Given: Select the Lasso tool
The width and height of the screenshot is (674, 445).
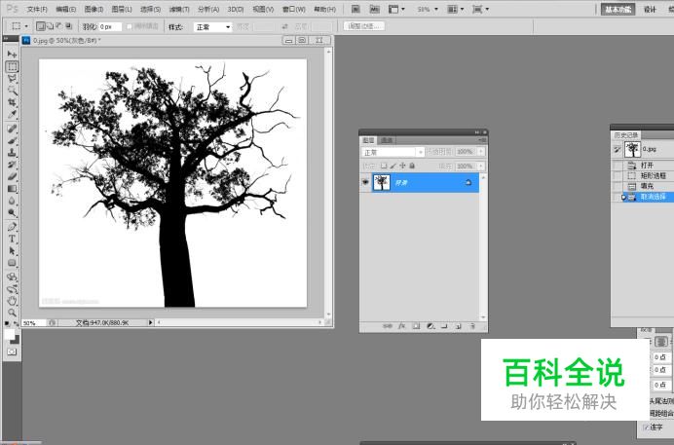Looking at the screenshot, I should 12,79.
